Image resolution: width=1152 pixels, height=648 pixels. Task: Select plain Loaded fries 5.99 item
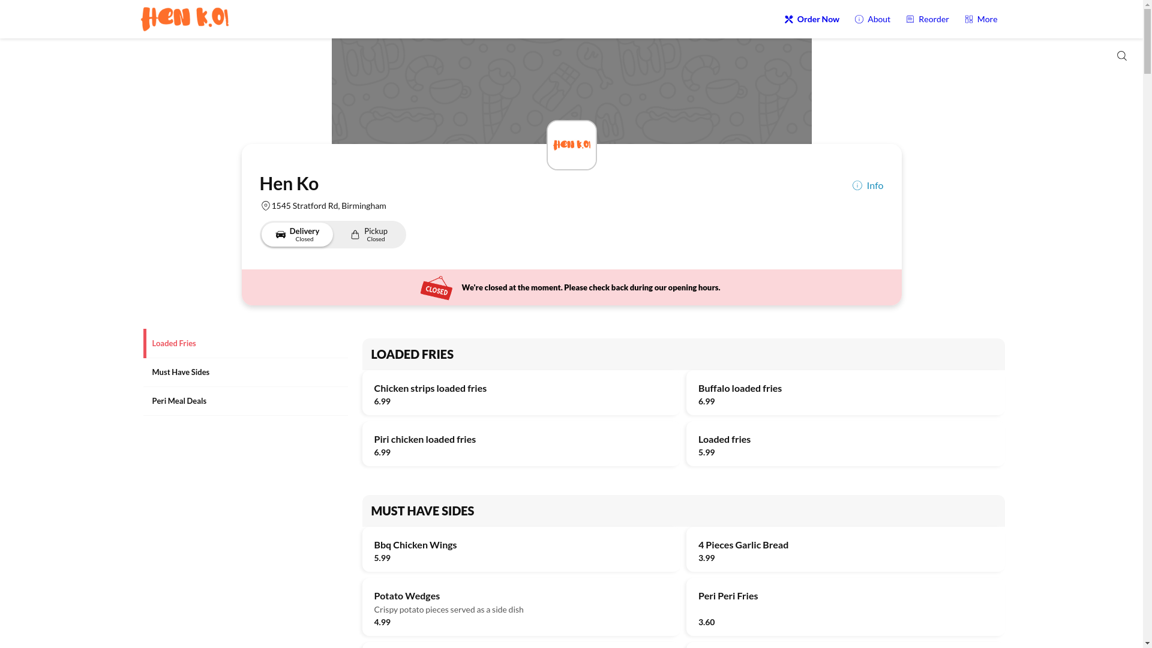tap(845, 444)
